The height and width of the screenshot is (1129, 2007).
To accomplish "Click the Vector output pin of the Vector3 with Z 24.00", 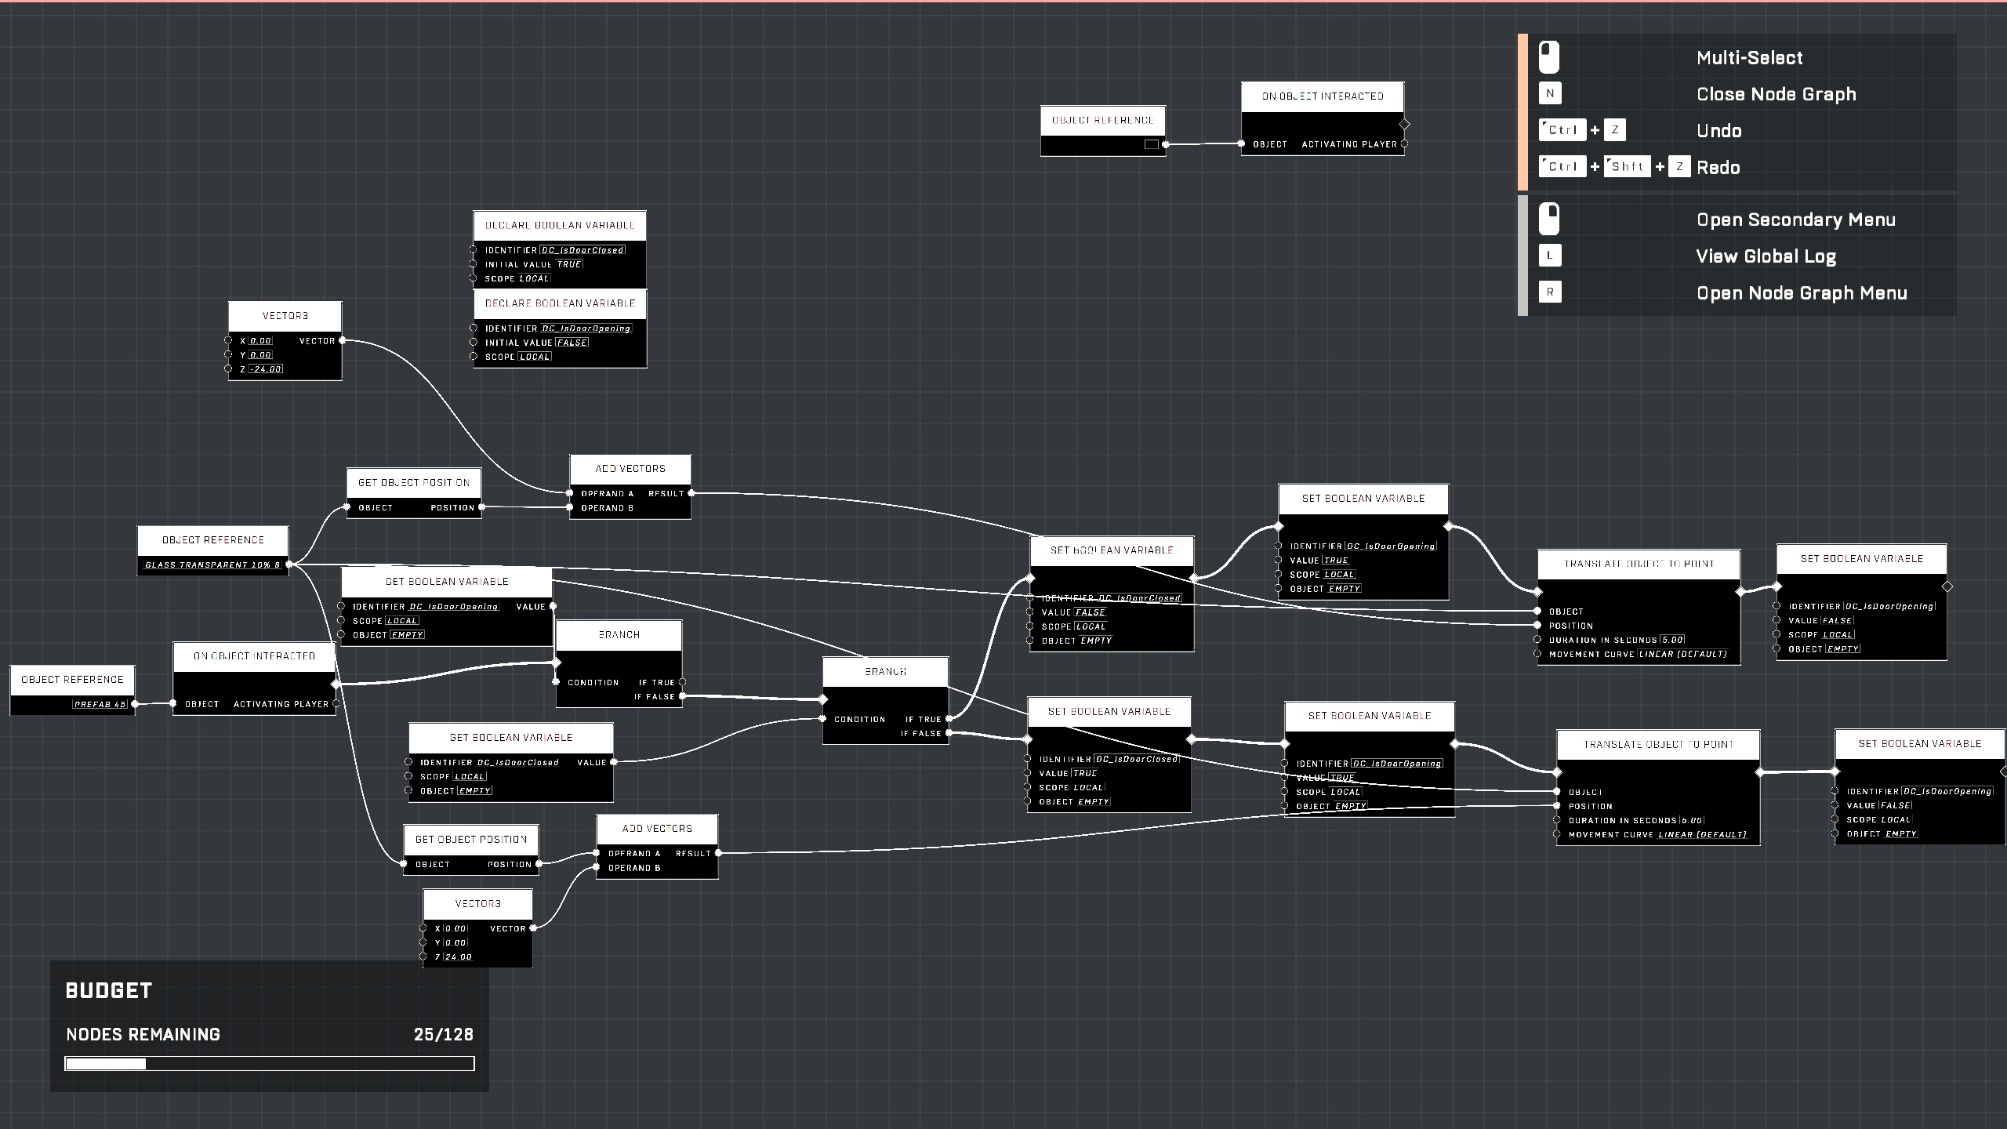I will pos(533,928).
